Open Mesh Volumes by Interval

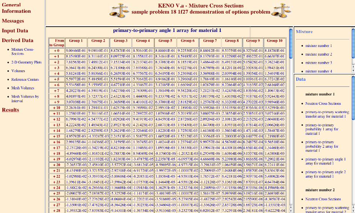pos(25,99)
